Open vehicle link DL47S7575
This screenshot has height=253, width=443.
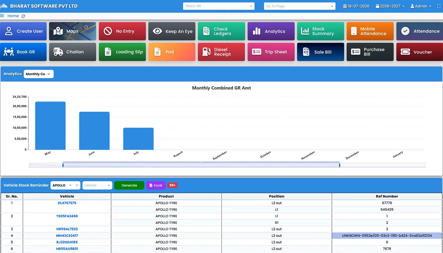[x=67, y=203]
